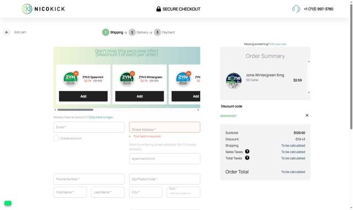The image size is (353, 210).
Task: Click the zone Wintergreen product image
Action: click(234, 80)
